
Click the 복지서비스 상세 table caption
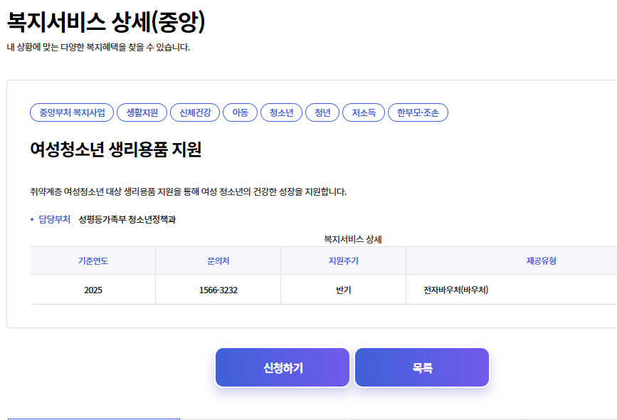pyautogui.click(x=353, y=239)
